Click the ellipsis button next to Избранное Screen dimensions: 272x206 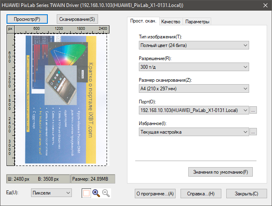click(x=253, y=132)
